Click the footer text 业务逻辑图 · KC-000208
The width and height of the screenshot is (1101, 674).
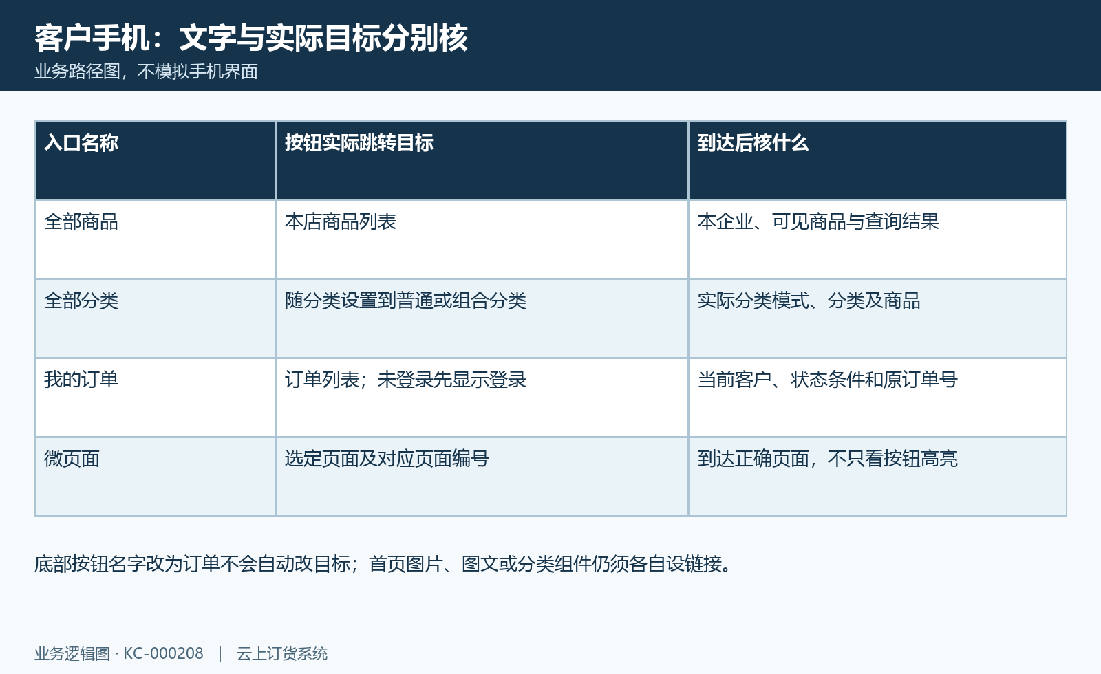coord(119,653)
